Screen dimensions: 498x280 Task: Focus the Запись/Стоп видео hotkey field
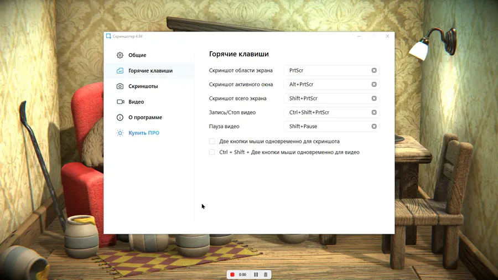[x=331, y=112]
